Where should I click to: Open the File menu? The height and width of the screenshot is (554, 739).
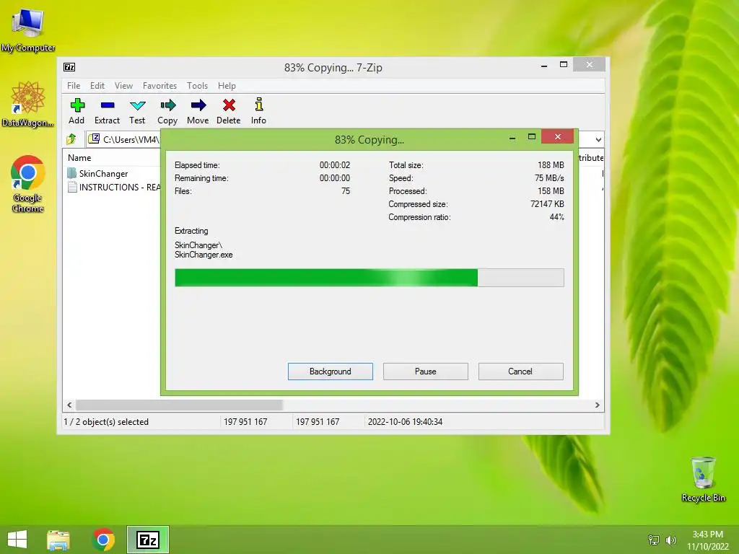coord(74,86)
